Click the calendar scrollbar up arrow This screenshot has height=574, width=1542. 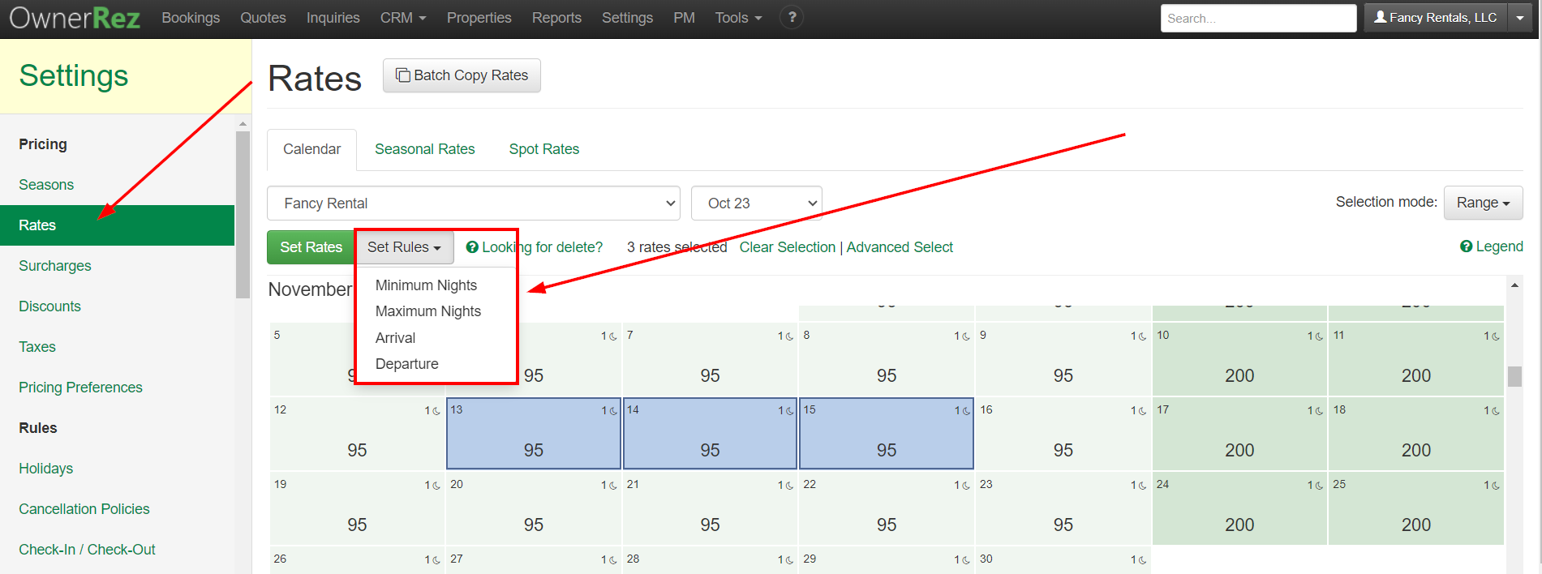(x=1514, y=285)
